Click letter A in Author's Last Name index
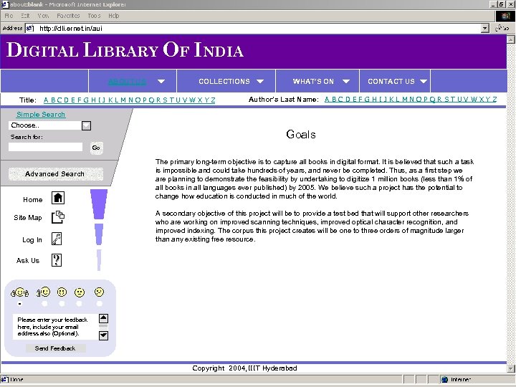This screenshot has height=387, width=516. point(327,100)
